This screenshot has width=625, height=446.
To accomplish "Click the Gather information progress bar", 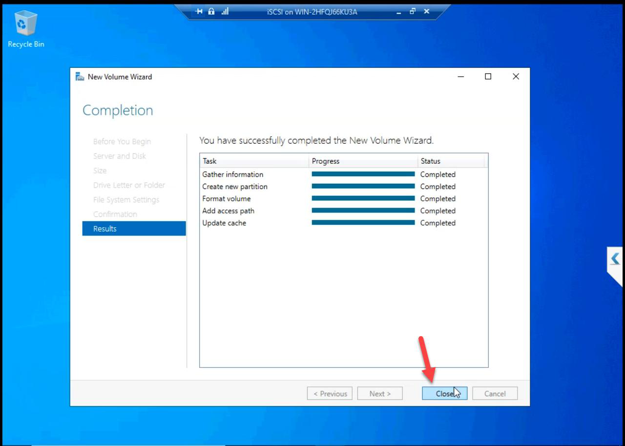I will point(363,174).
